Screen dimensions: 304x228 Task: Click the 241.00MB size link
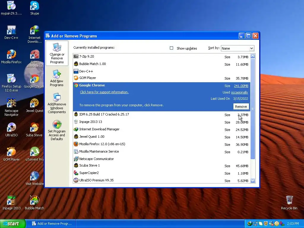click(241, 86)
